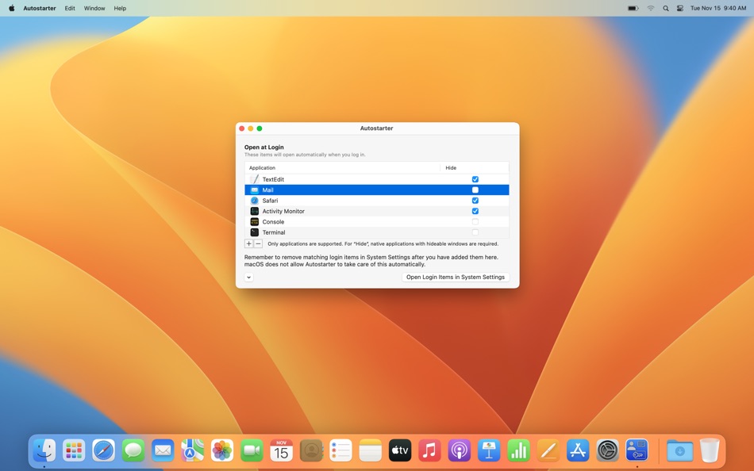Sort by the Application column header
The height and width of the screenshot is (471, 754).
coord(342,168)
